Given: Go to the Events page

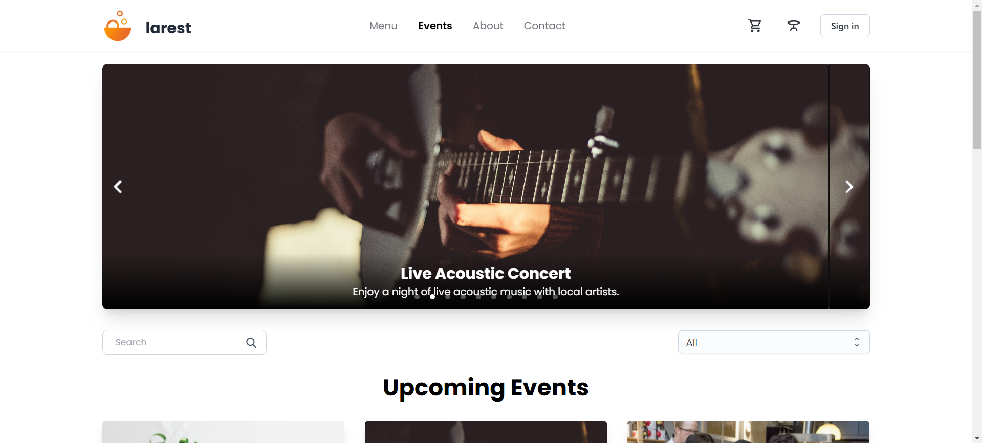Looking at the screenshot, I should pyautogui.click(x=435, y=26).
